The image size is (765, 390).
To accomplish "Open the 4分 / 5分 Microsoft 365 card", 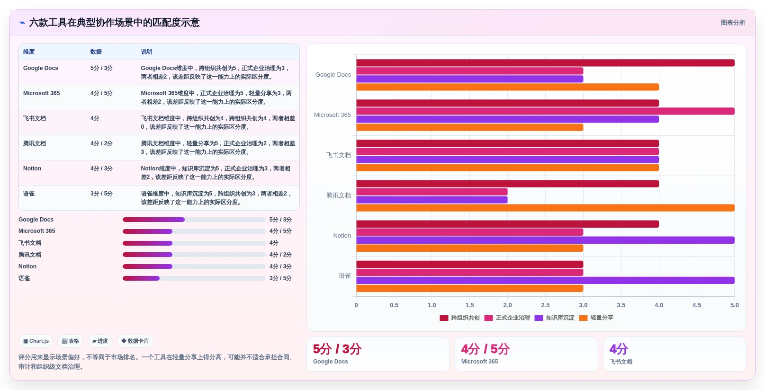I will (x=526, y=354).
